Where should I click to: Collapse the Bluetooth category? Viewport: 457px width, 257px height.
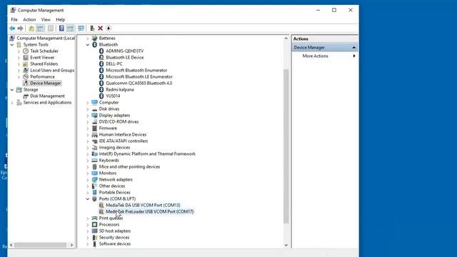click(87, 44)
